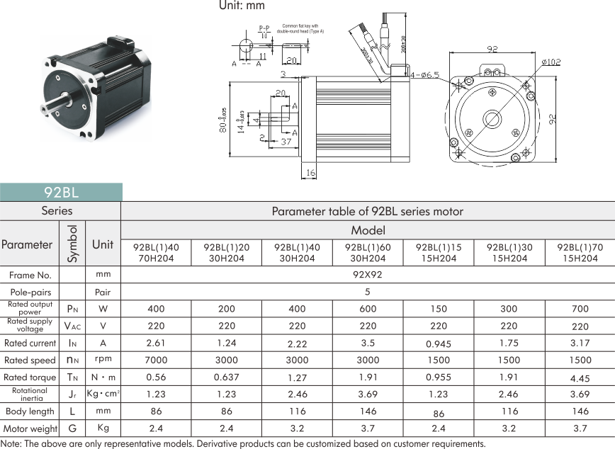
Task: Click the 92BL(1)60 30H204 model header
Action: click(368, 253)
